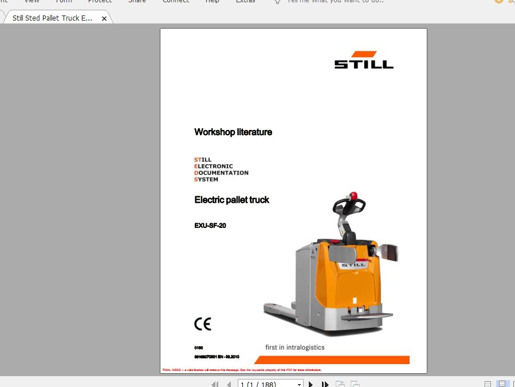
Task: Click the 0180 code text
Action: [x=198, y=347]
